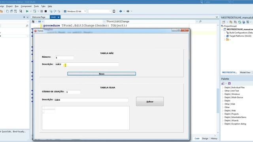Viewport: 253px width, 142px height.
Task: Click the New Items page icon in toolbar
Action: point(8,11)
